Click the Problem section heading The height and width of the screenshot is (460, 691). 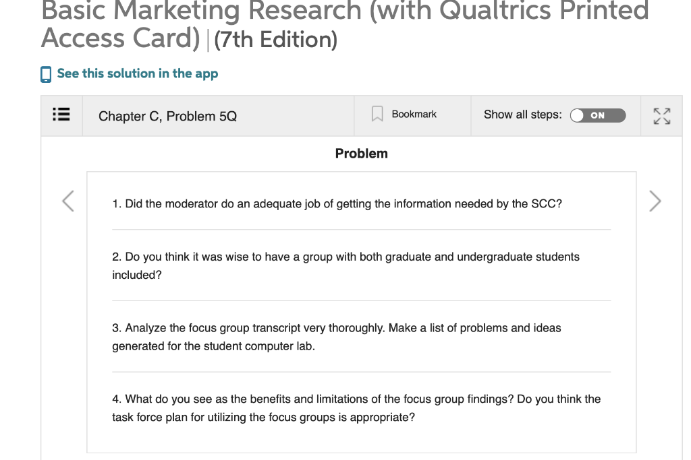tap(361, 154)
